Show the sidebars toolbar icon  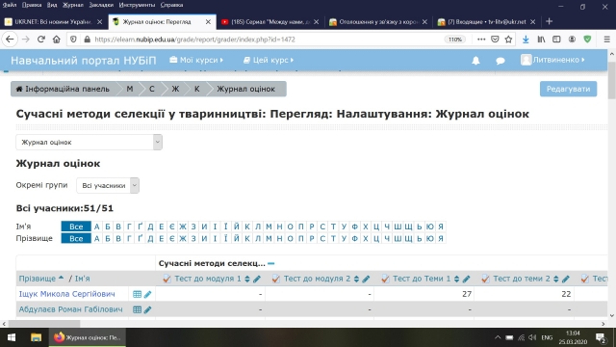pos(556,40)
